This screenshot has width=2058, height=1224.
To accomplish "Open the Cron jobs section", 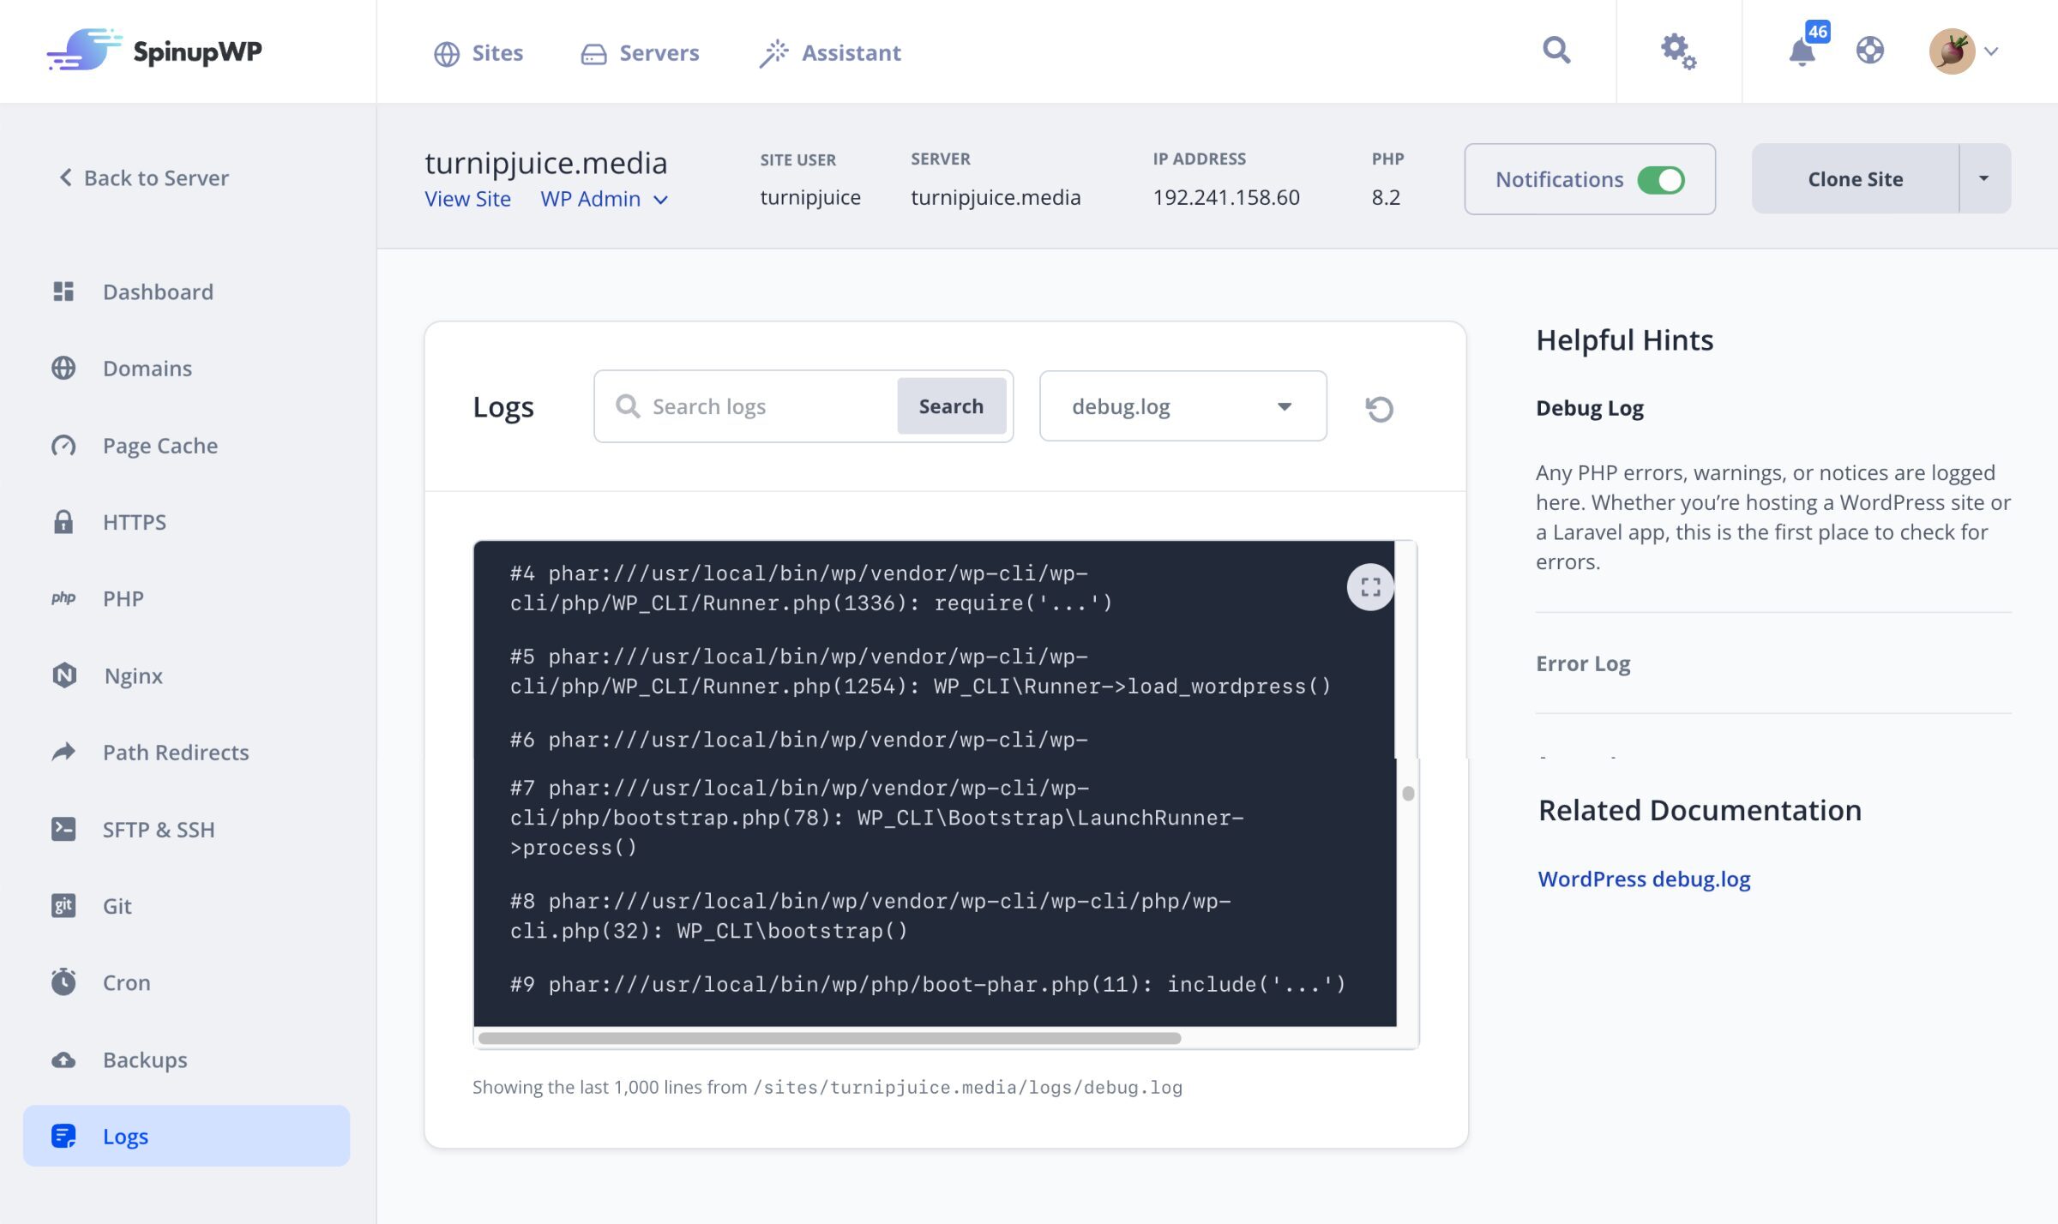I will click(x=125, y=982).
